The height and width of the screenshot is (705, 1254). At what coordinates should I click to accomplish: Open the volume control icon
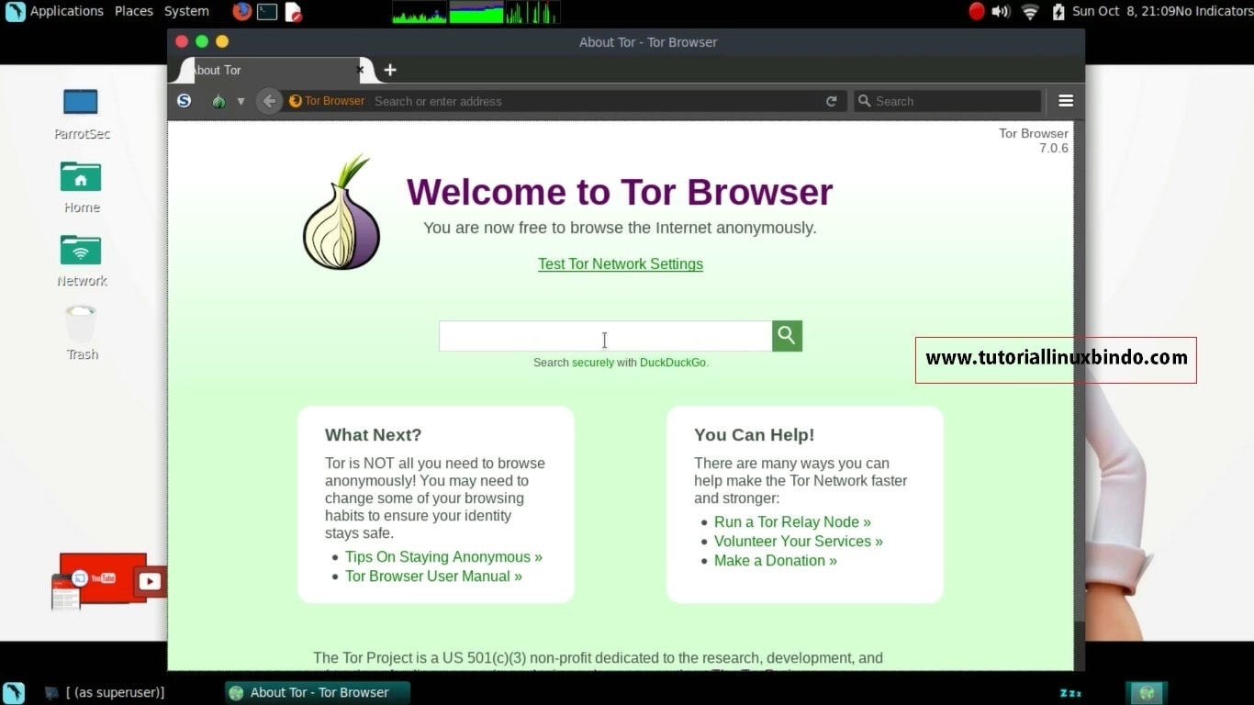click(1002, 12)
